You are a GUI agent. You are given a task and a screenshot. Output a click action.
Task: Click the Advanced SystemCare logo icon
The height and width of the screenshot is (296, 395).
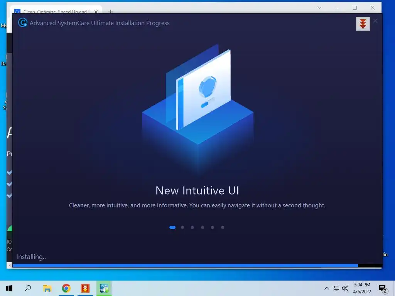pyautogui.click(x=23, y=23)
